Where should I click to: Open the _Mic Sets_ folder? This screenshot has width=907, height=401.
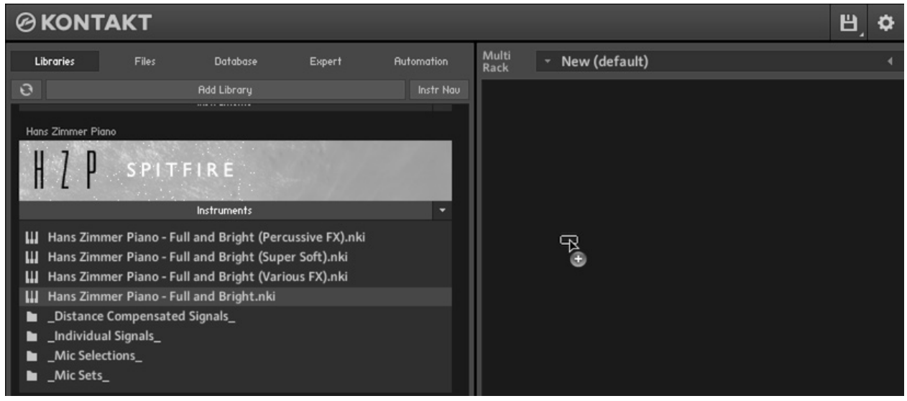point(235,374)
